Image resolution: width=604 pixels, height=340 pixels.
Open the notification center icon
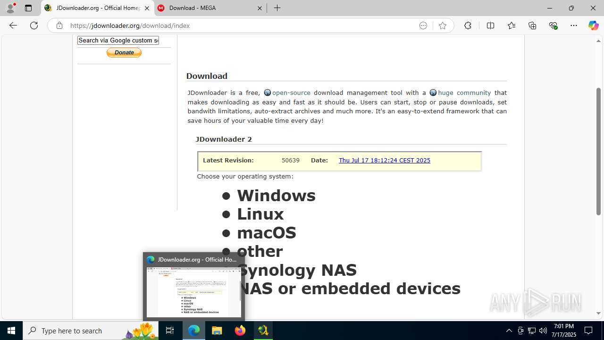click(x=588, y=331)
